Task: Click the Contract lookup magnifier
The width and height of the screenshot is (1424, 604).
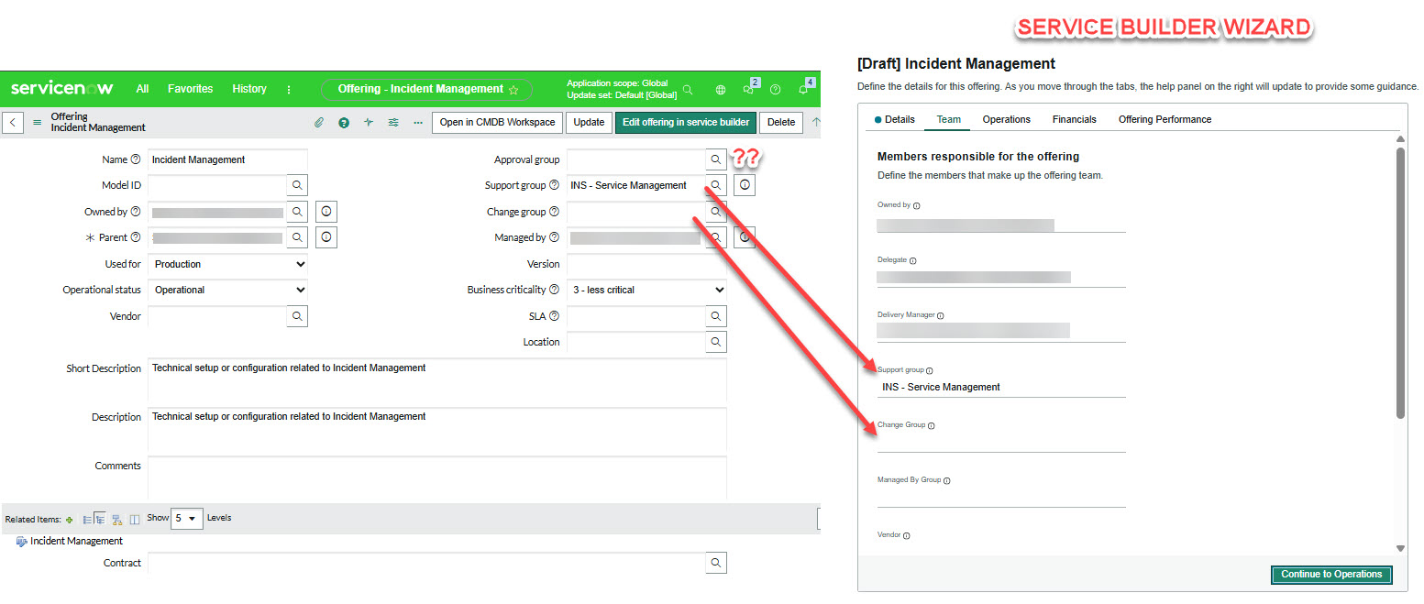Action: 716,563
